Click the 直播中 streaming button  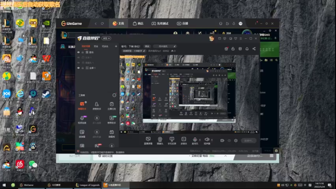pos(249,141)
